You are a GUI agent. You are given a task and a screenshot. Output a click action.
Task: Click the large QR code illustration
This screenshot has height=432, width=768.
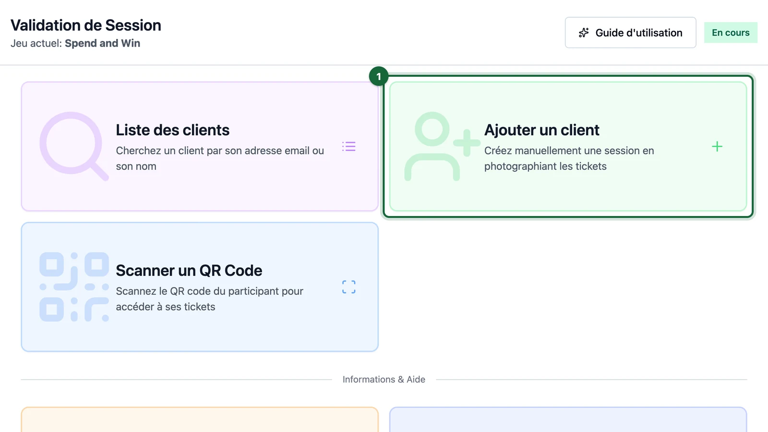(x=74, y=287)
